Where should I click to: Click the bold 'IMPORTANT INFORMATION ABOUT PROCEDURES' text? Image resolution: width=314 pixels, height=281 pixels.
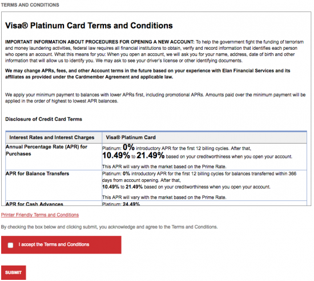click(x=100, y=42)
